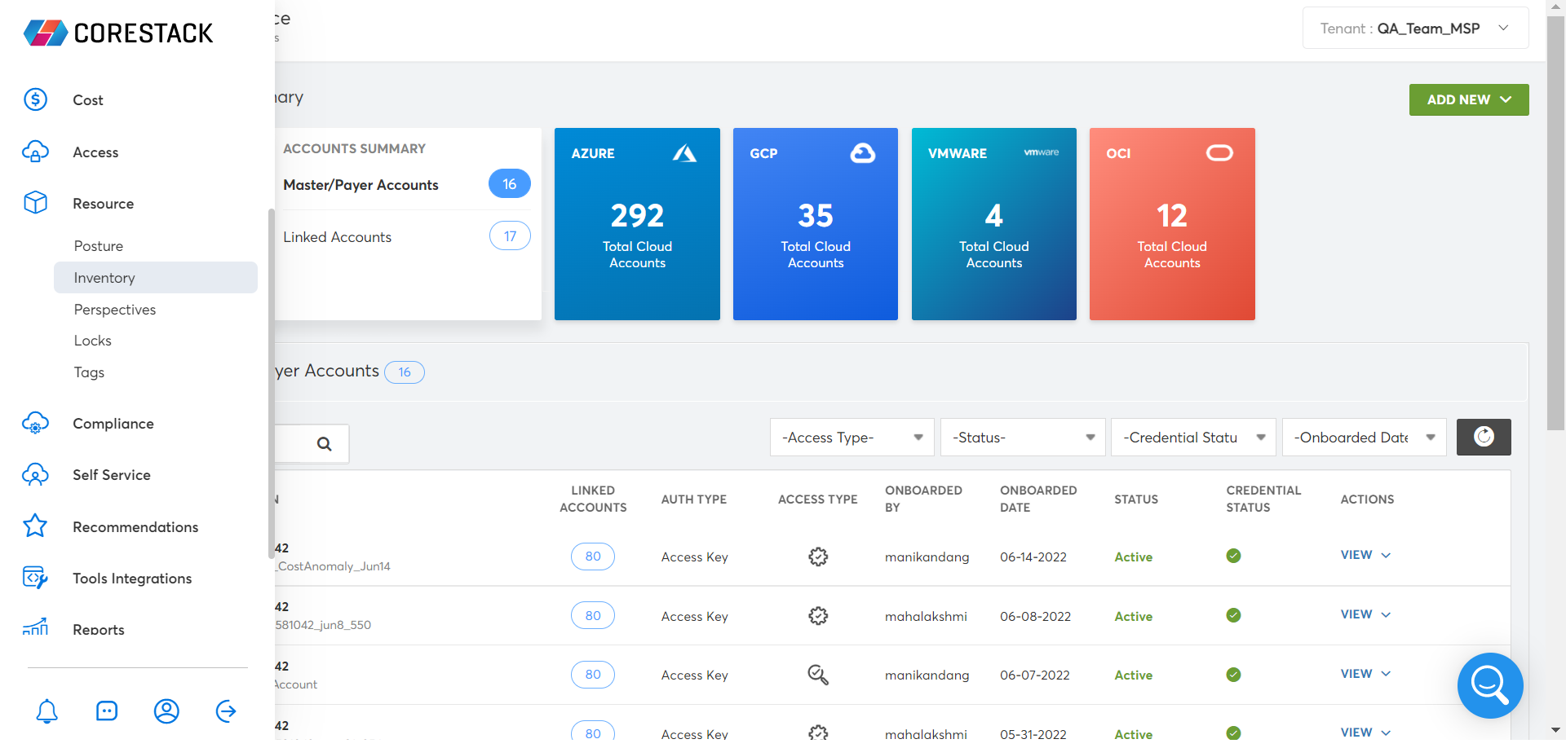Viewport: 1566px width, 748px height.
Task: Click the notifications bell icon
Action: click(47, 711)
